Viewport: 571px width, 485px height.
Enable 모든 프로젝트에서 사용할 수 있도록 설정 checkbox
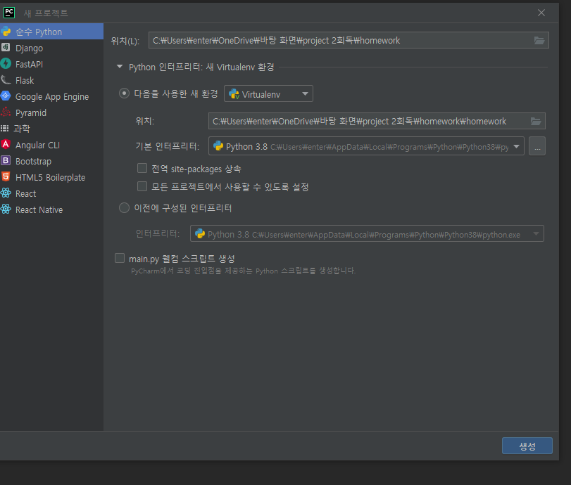(142, 186)
